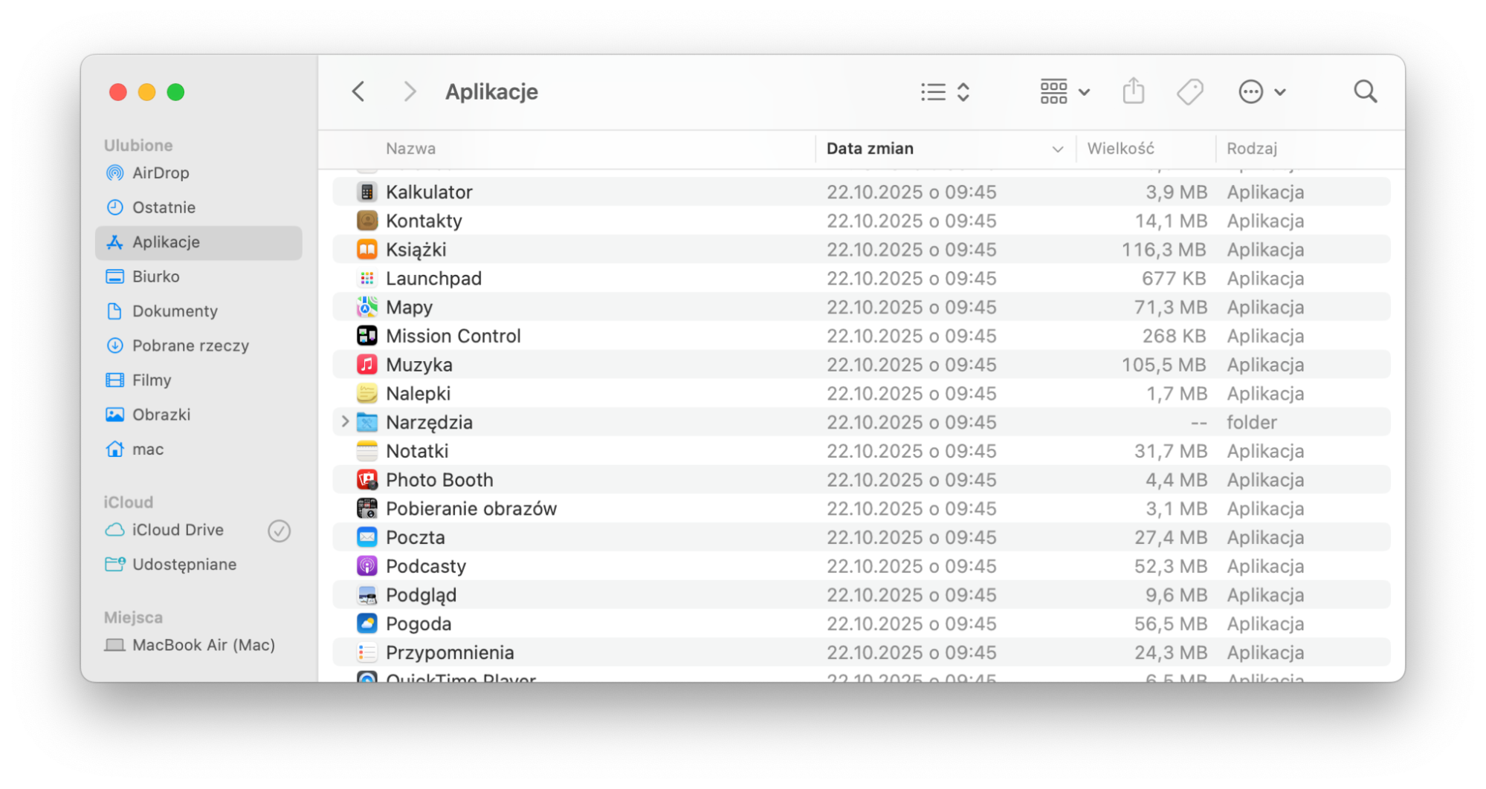
Task: Sort by the Rodzaj column header
Action: pos(1251,149)
